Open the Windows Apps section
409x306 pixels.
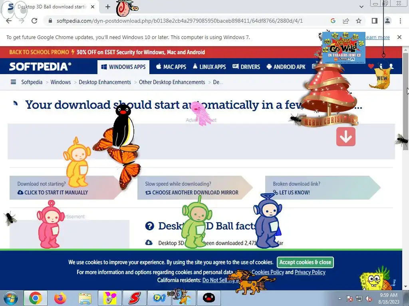click(x=123, y=67)
